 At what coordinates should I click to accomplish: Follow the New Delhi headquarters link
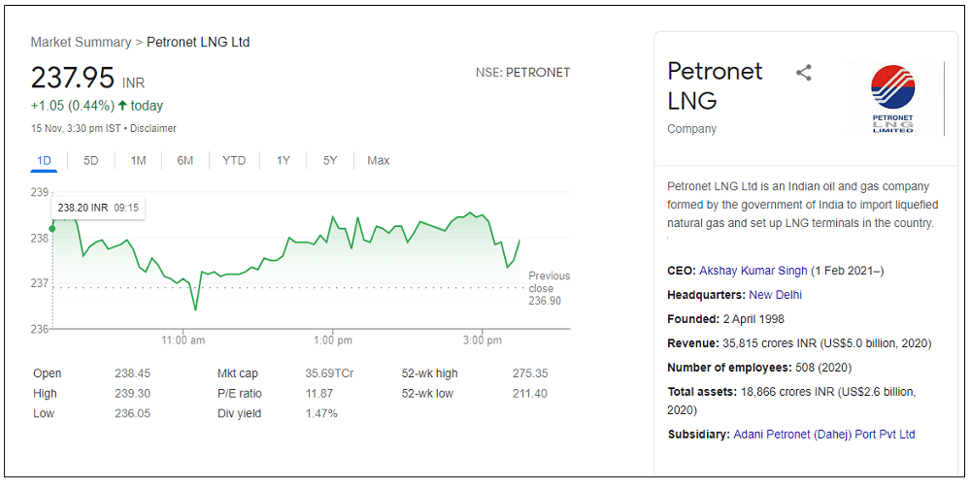click(x=775, y=295)
